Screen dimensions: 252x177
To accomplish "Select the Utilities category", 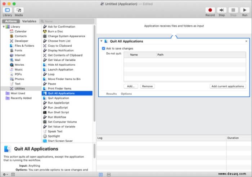I will click(x=21, y=88).
